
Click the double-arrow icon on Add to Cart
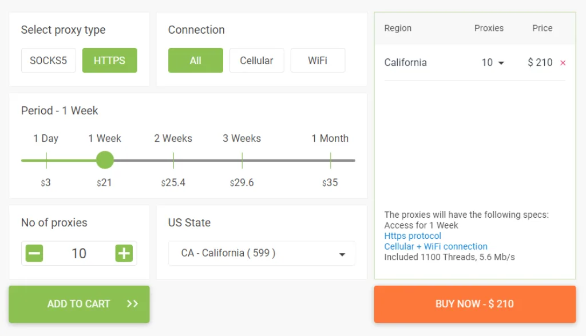pyautogui.click(x=132, y=304)
